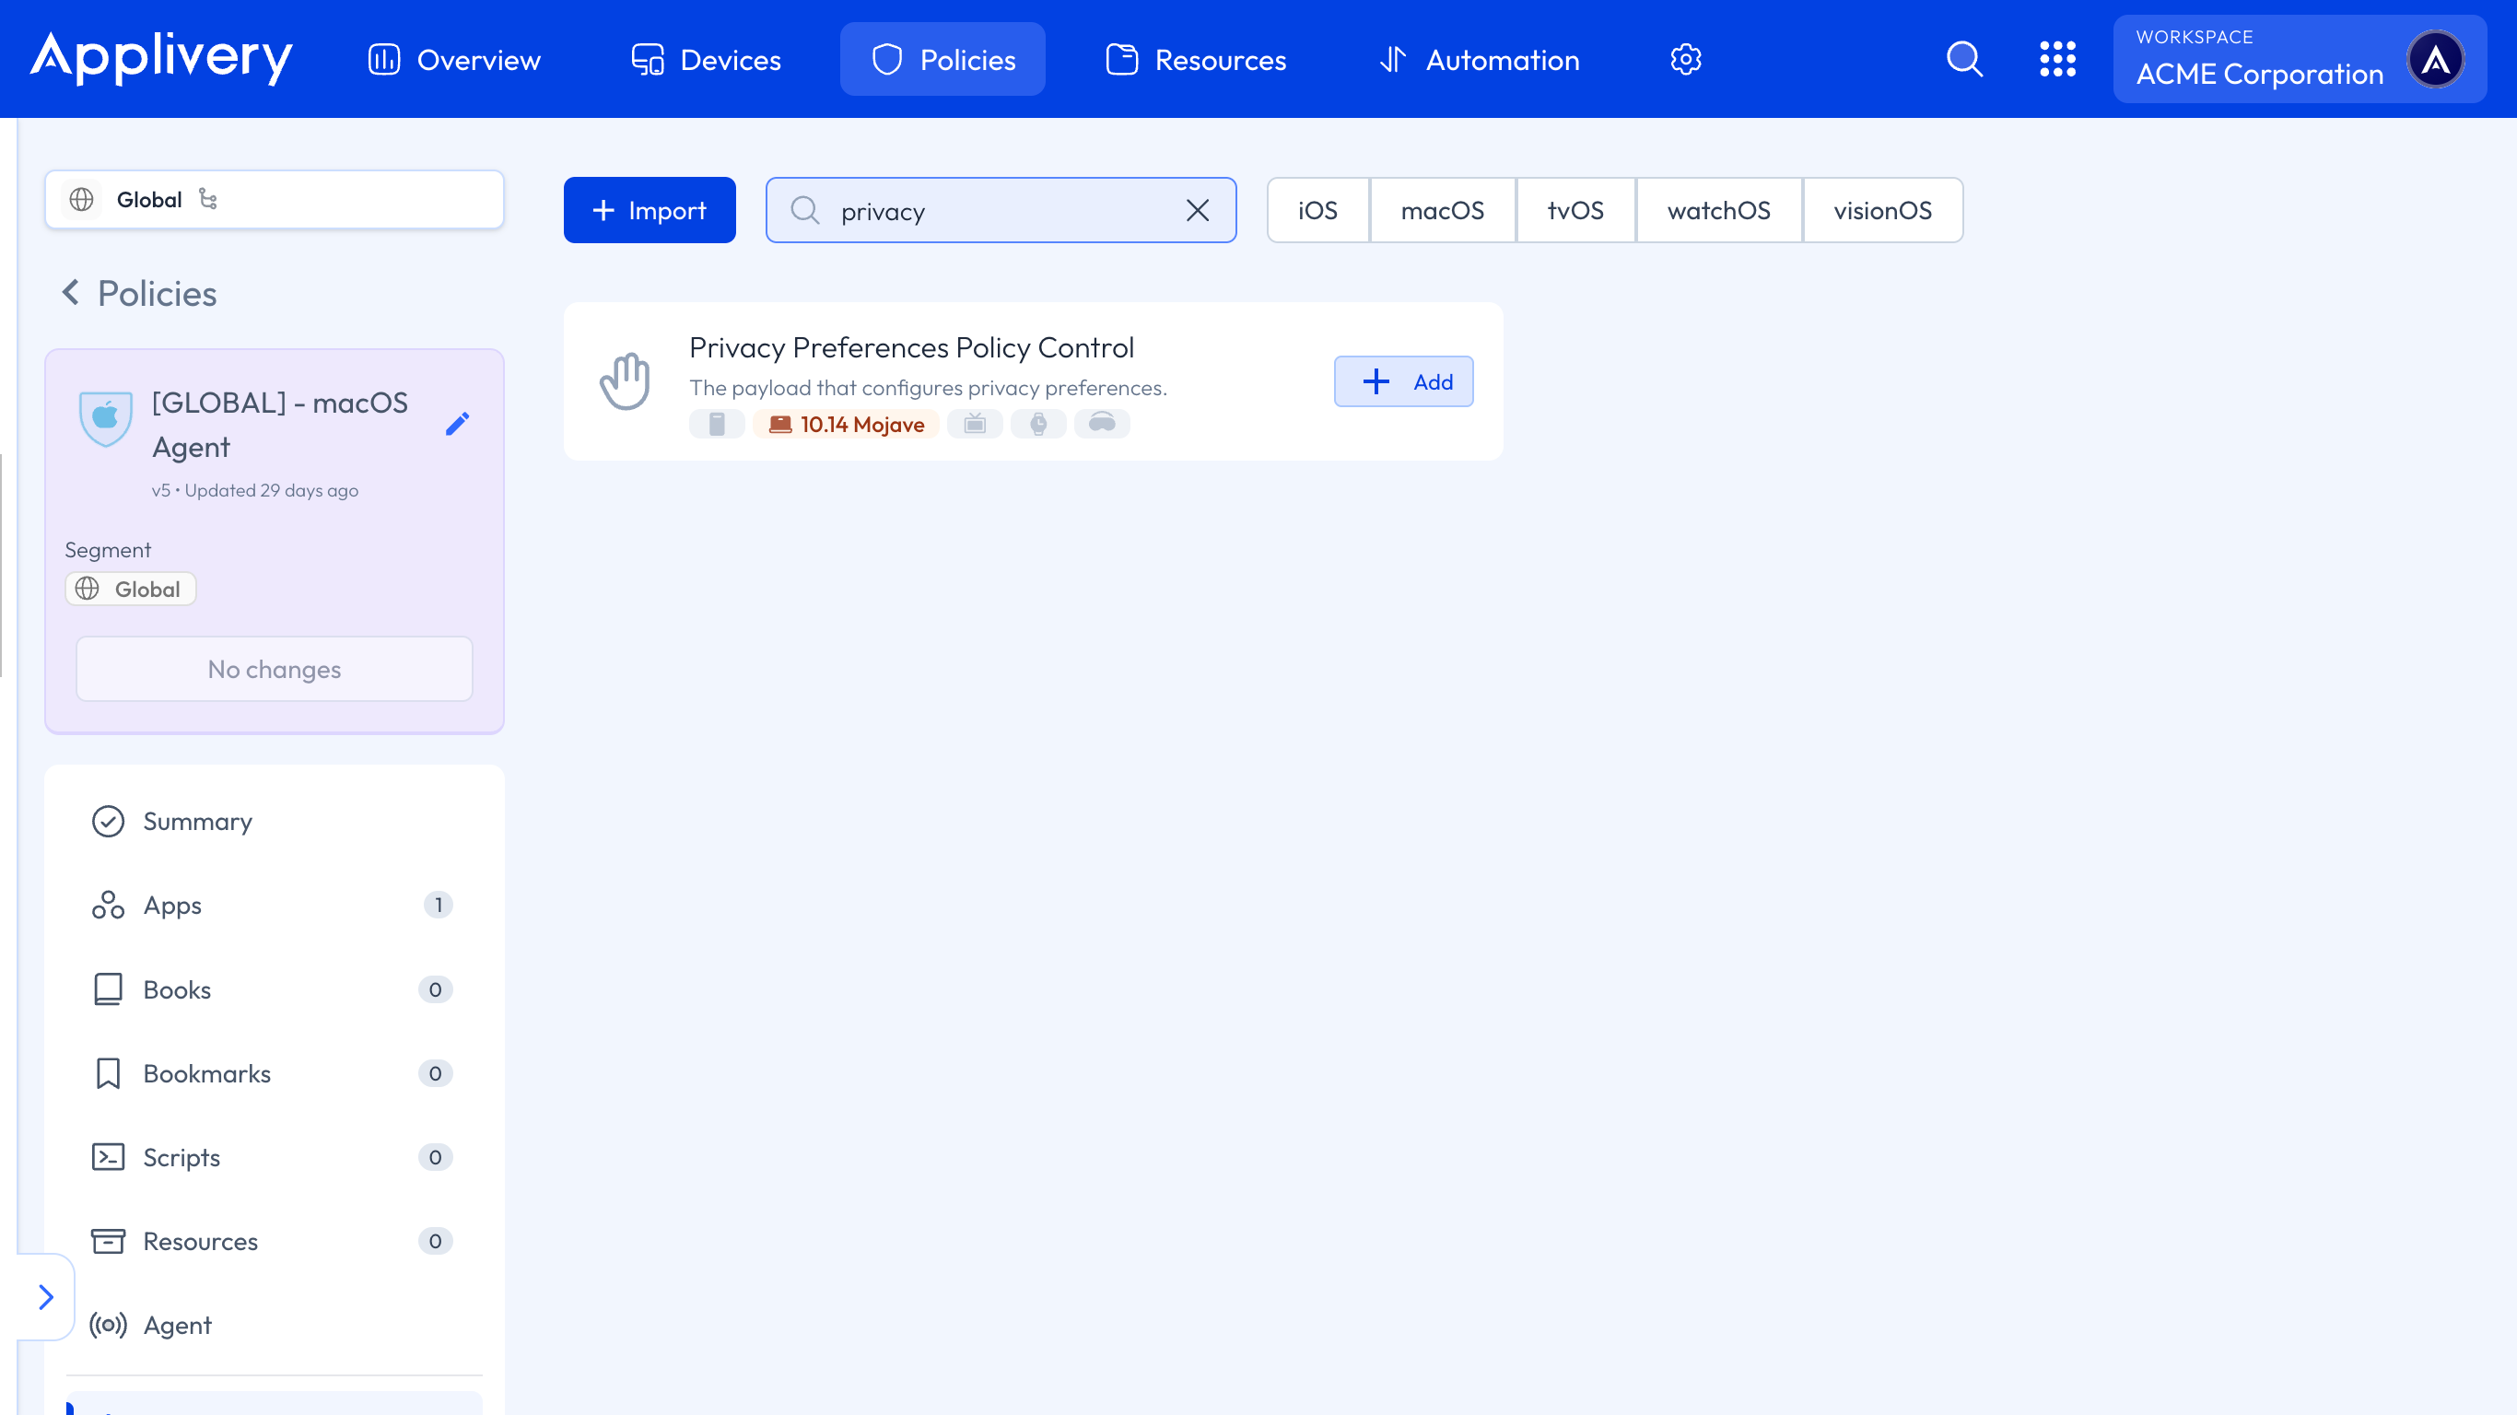Screen dimensions: 2517x1415
Task: Go back using the Policies chevron
Action: click(x=71, y=292)
